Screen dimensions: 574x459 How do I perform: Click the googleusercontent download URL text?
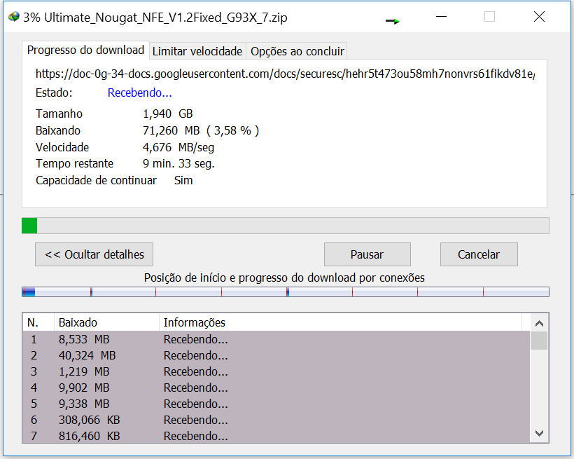tap(285, 74)
